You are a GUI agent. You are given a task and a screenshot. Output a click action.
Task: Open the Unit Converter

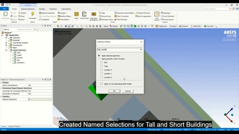click(x=121, y=16)
